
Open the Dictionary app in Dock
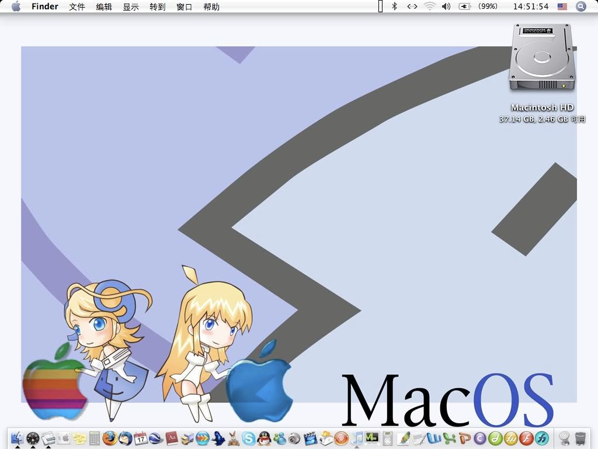tap(172, 437)
